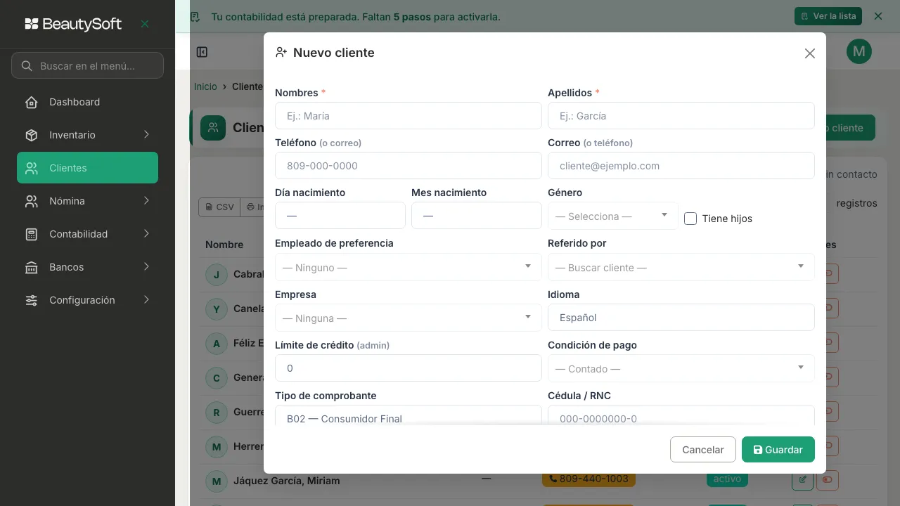Click edit icon in Jáquez García row
This screenshot has height=506, width=900.
point(802,480)
